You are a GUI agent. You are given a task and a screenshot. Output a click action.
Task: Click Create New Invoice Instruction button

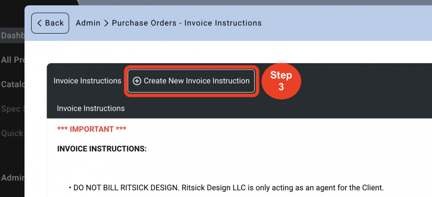pos(191,81)
